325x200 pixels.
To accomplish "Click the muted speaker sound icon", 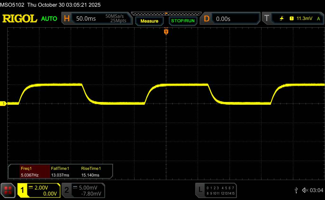I will point(305,190).
